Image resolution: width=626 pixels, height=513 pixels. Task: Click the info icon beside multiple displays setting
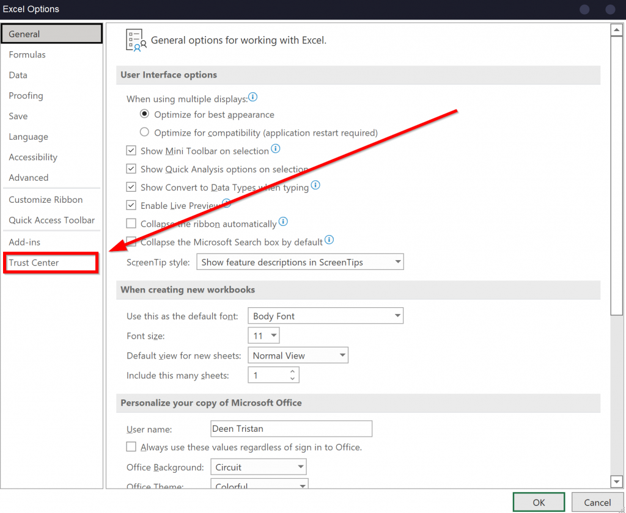point(252,97)
